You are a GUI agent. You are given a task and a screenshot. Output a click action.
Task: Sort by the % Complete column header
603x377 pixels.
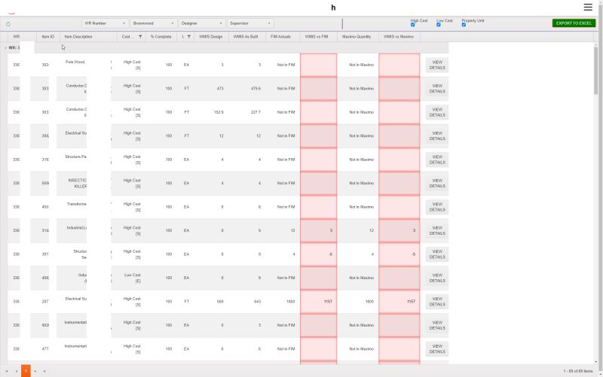click(x=161, y=37)
